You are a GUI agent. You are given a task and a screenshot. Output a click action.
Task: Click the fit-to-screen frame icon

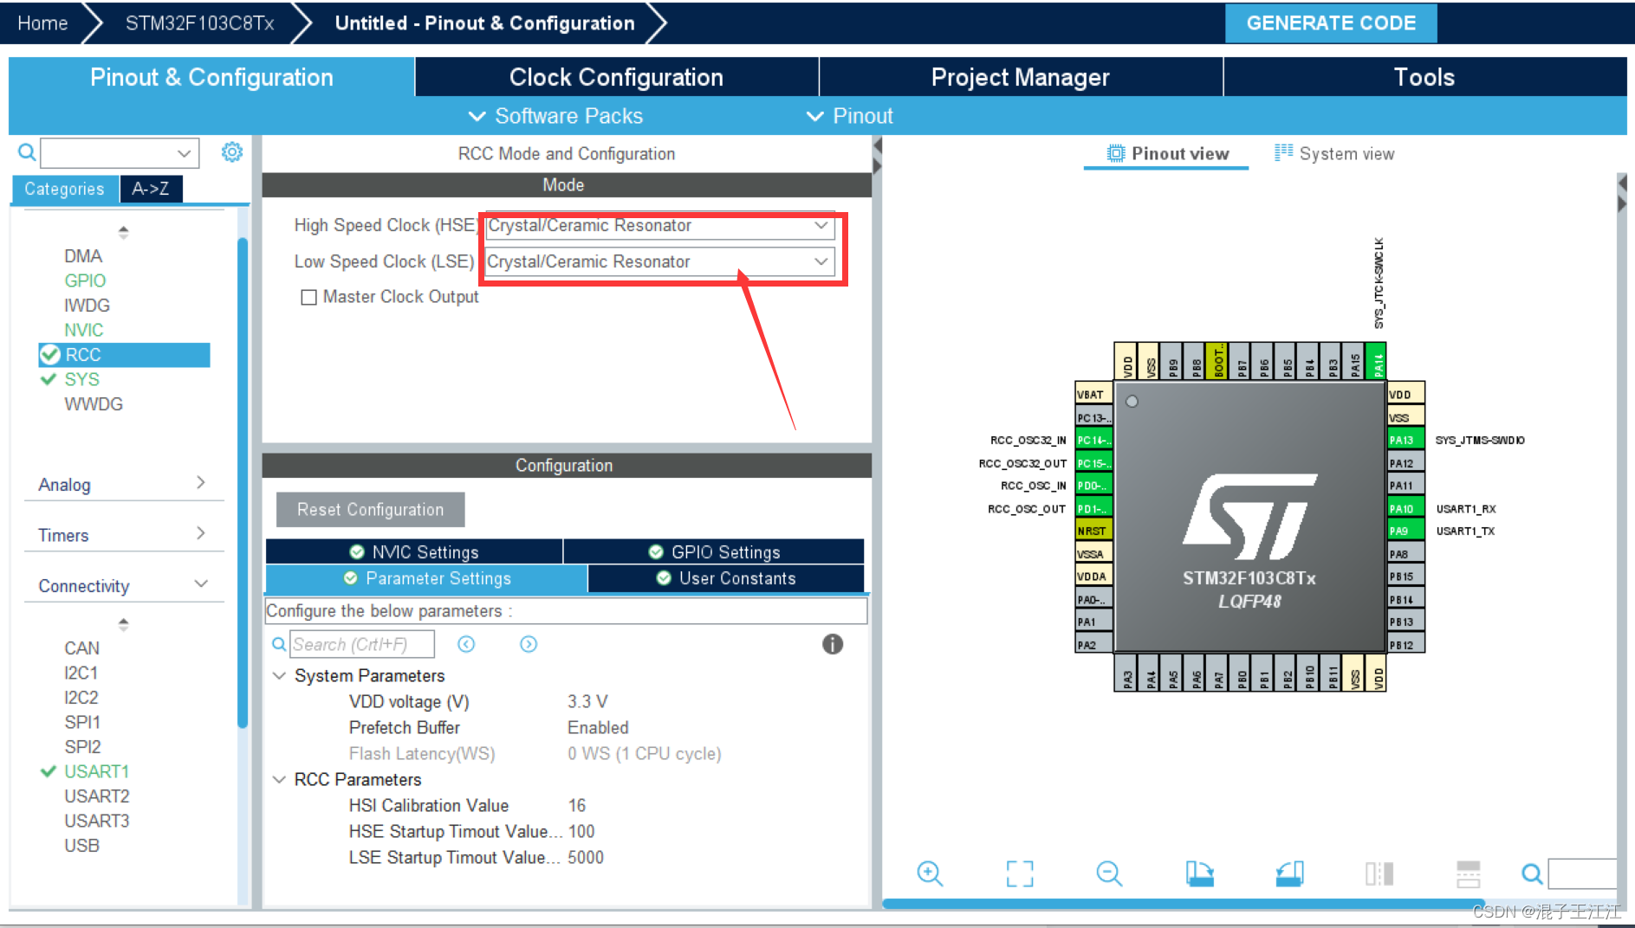pos(1020,873)
